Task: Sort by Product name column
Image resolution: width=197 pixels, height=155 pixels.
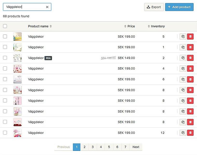Action: (40, 26)
